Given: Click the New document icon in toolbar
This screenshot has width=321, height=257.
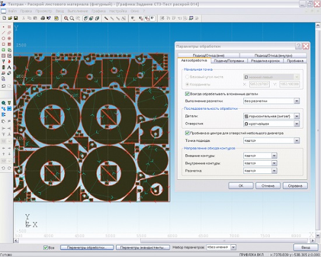Looking at the screenshot, I should coord(4,18).
